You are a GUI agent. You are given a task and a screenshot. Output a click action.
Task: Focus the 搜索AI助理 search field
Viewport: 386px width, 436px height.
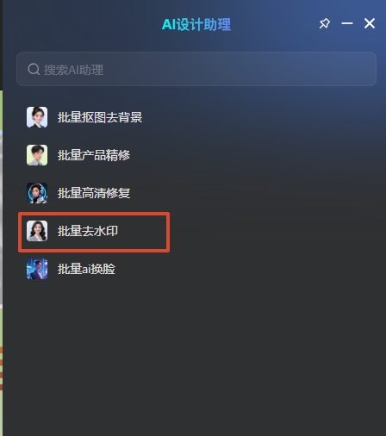tap(196, 69)
